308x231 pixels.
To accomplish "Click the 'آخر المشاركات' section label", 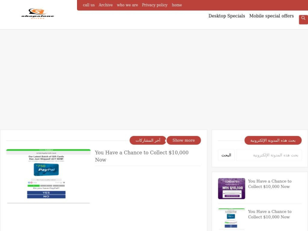I will (x=148, y=140).
